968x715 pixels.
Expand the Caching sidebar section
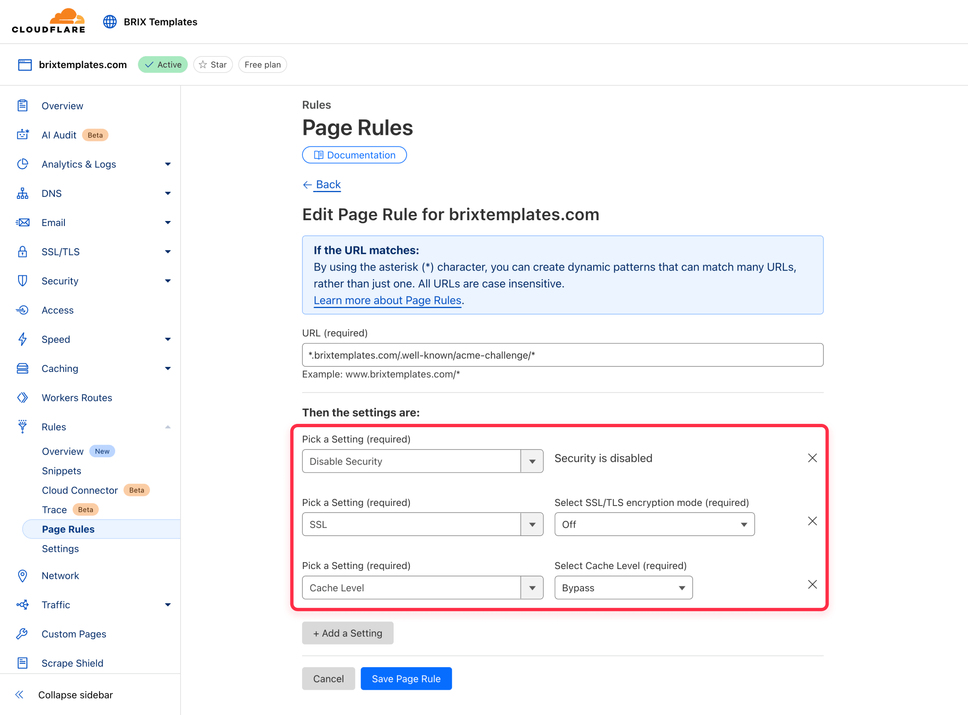[x=168, y=368]
